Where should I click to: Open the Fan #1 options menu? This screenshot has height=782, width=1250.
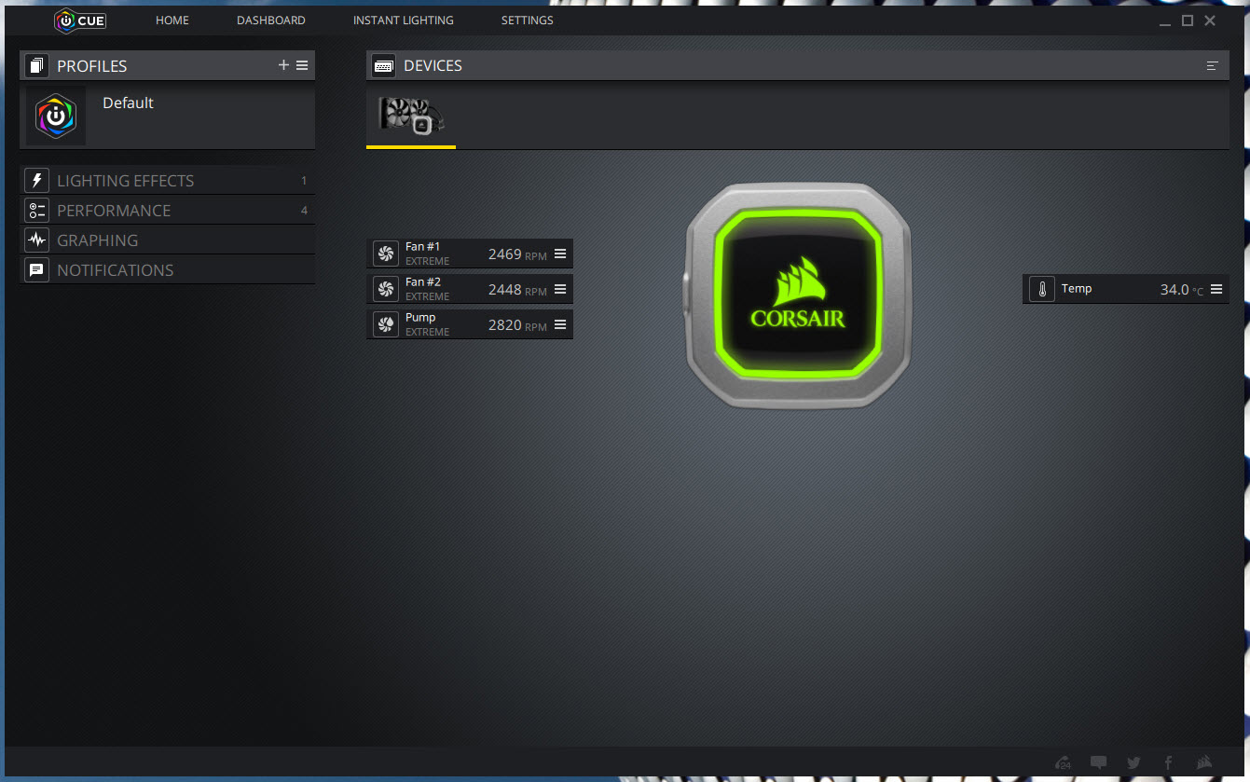(x=560, y=254)
